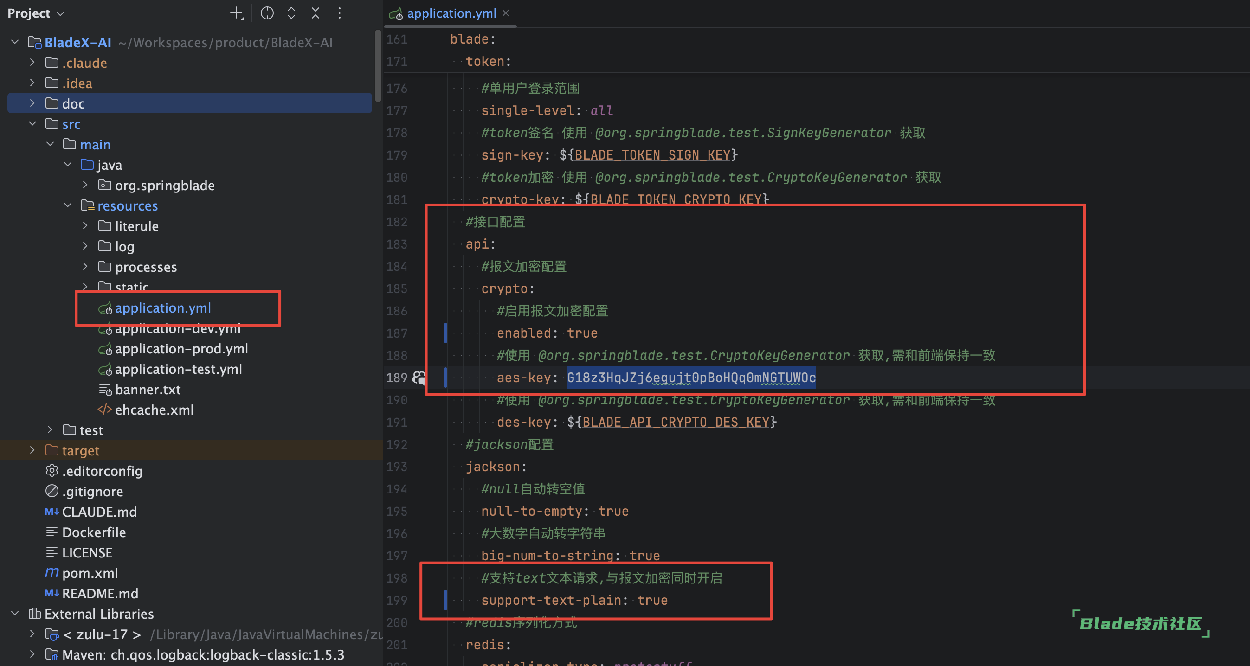Screen dimensions: 1250x666
Task: Click the External Libraries icon
Action: (x=34, y=613)
